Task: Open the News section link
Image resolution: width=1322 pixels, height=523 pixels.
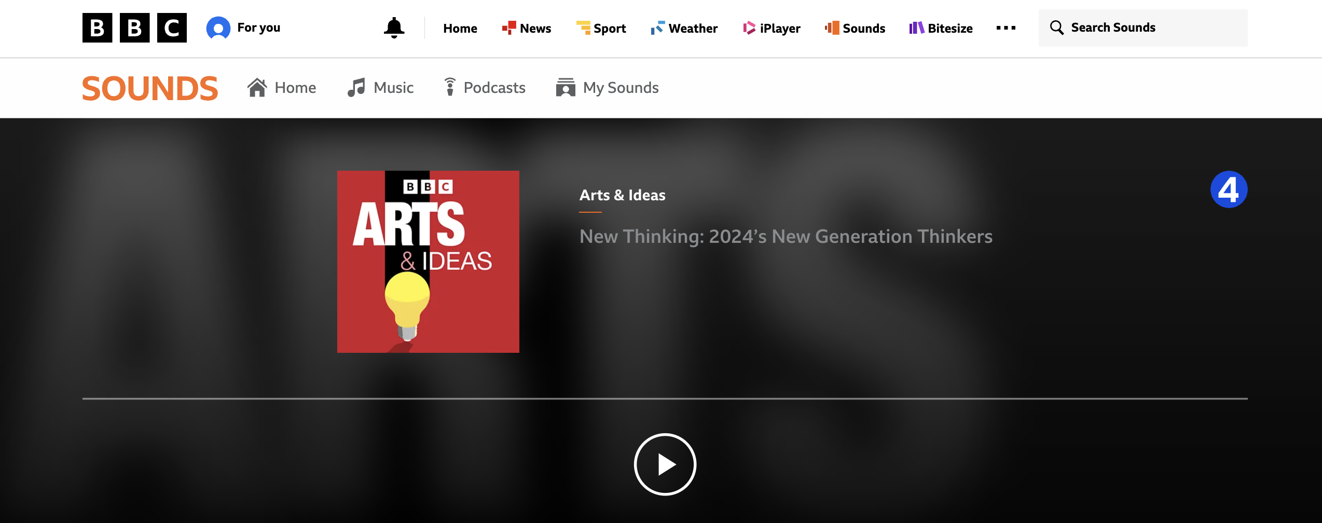Action: pos(535,29)
